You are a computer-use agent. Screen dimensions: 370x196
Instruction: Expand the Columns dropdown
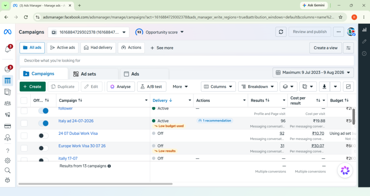pyautogui.click(x=218, y=86)
